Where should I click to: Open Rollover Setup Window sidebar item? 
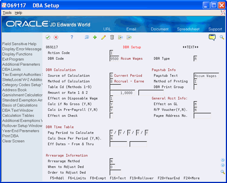pos(22,126)
